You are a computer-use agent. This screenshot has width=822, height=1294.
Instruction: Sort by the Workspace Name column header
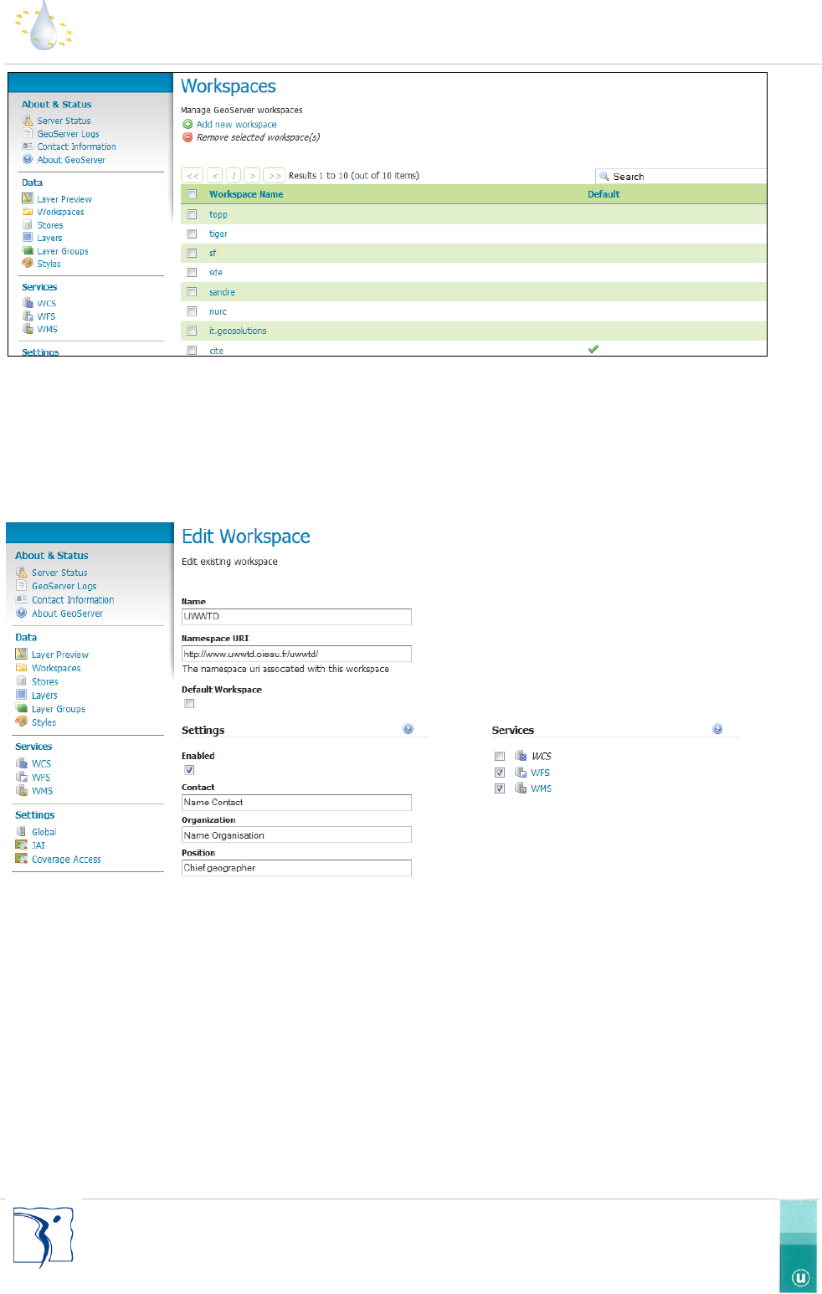(246, 194)
